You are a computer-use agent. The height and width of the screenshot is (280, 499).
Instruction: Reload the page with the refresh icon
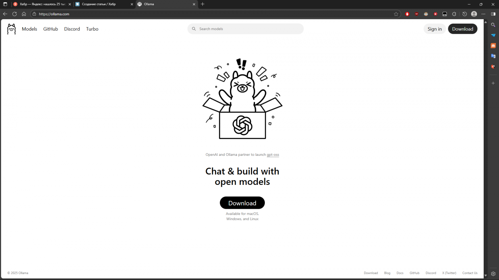(14, 14)
